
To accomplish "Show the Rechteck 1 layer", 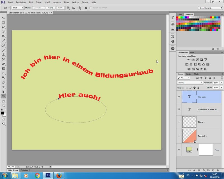I will click(x=179, y=136).
